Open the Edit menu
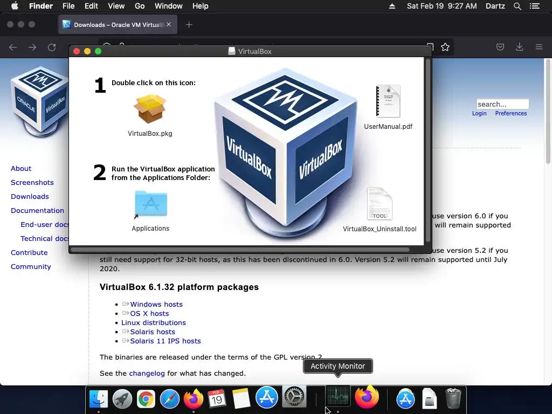This screenshot has width=552, height=414. 91,6
